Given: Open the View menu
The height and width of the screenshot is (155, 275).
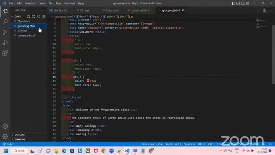Looking at the screenshot, I should click(43, 3).
